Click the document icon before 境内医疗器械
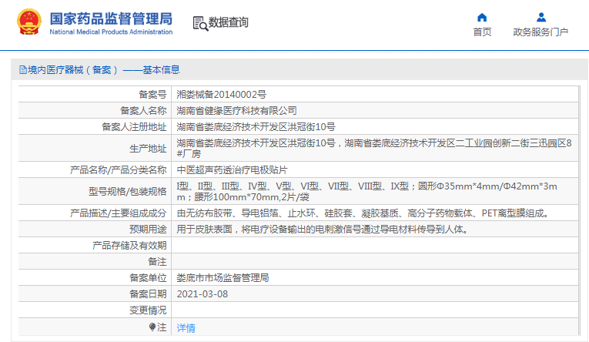589x342 pixels. (x=23, y=70)
